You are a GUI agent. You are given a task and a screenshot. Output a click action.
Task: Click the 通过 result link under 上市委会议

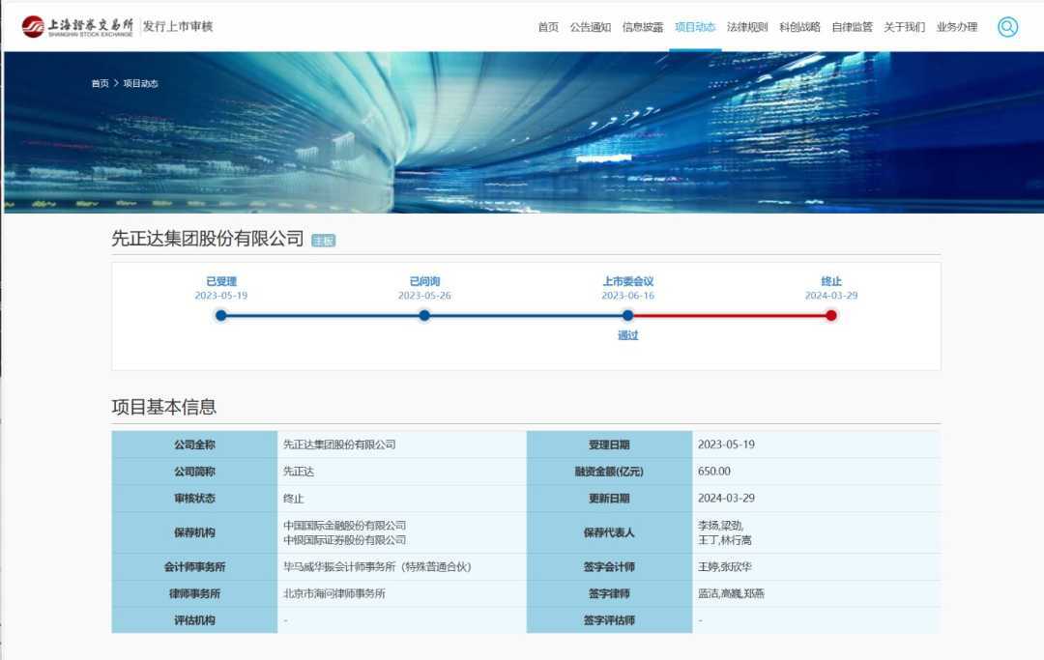628,335
